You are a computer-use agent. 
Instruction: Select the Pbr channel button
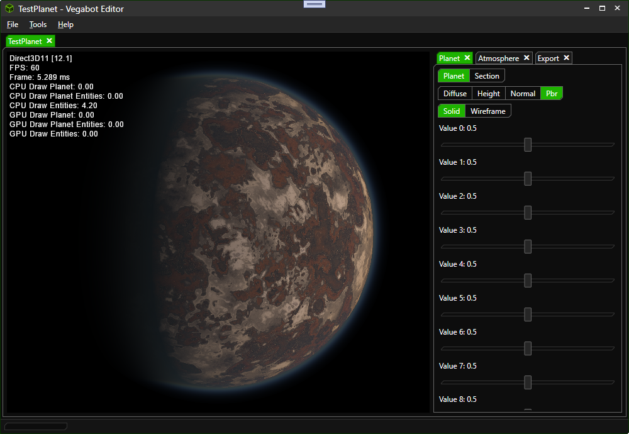coord(552,94)
